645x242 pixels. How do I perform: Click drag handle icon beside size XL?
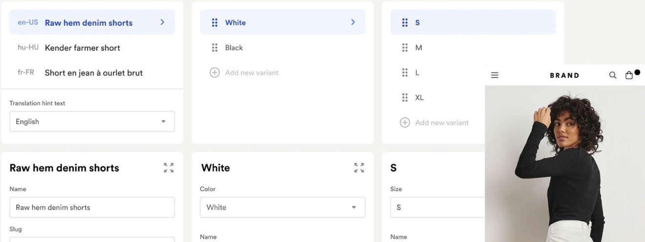(x=405, y=97)
